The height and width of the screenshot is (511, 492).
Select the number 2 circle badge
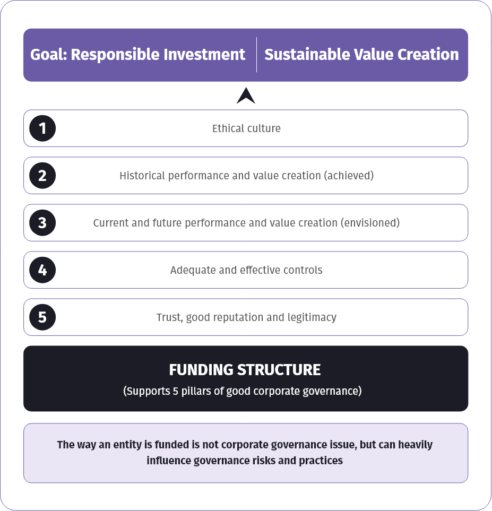42,176
